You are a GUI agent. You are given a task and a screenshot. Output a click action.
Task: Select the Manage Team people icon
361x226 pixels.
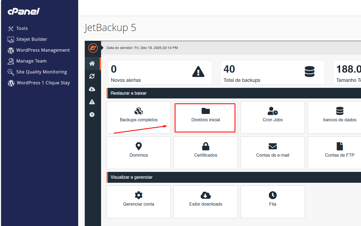click(x=10, y=61)
